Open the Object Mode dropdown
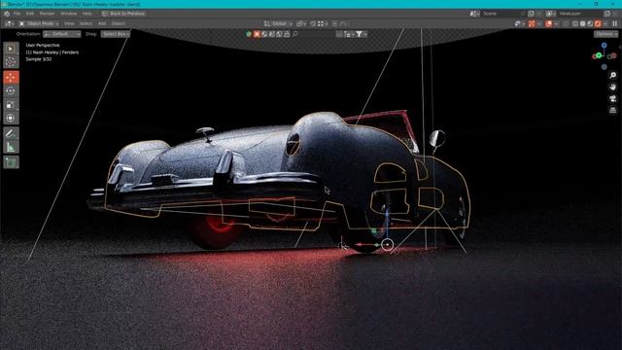 [39, 23]
